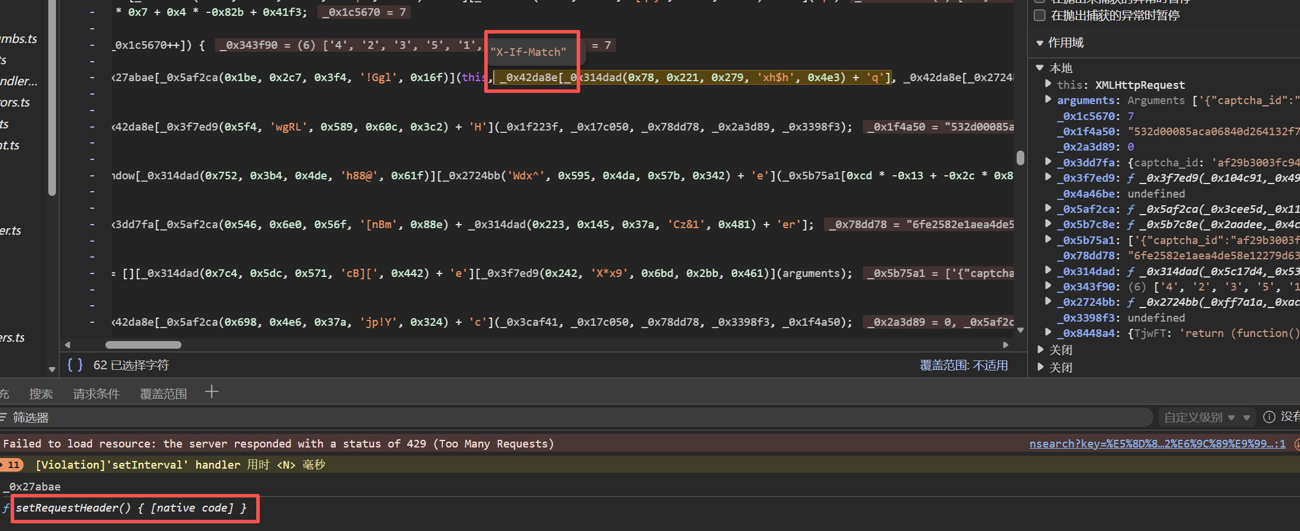
Task: Focus the 筛选器 console filter field
Action: pos(530,417)
